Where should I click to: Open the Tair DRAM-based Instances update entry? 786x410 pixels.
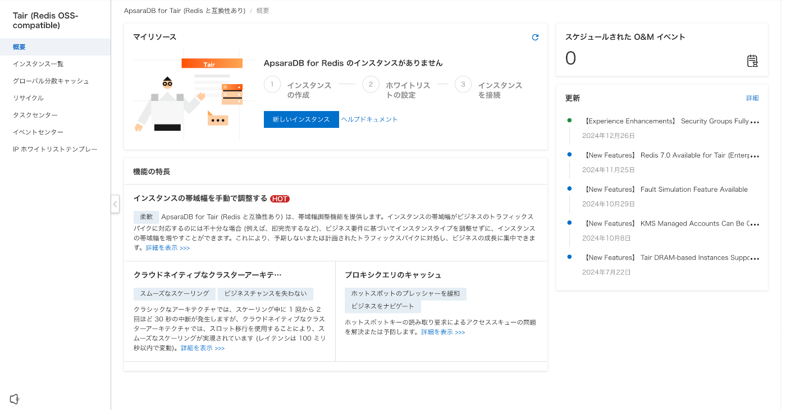tap(666, 257)
